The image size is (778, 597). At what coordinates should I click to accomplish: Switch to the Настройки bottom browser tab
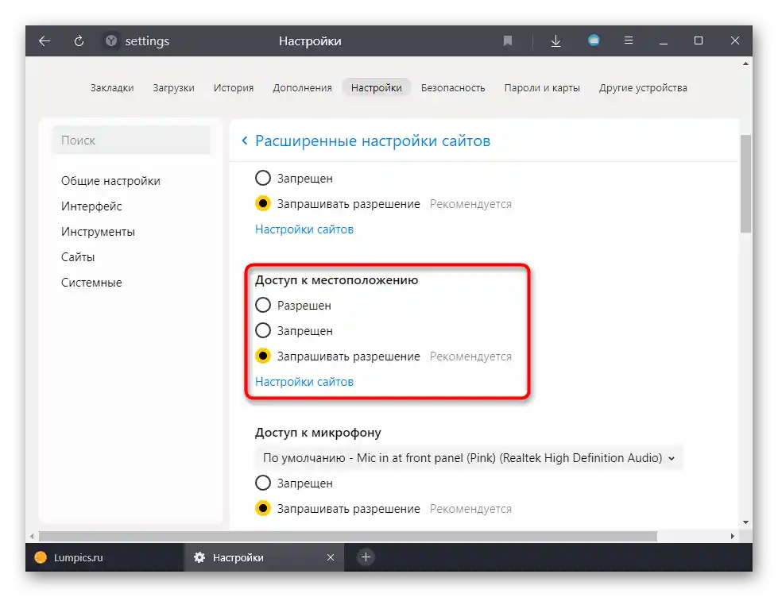264,557
